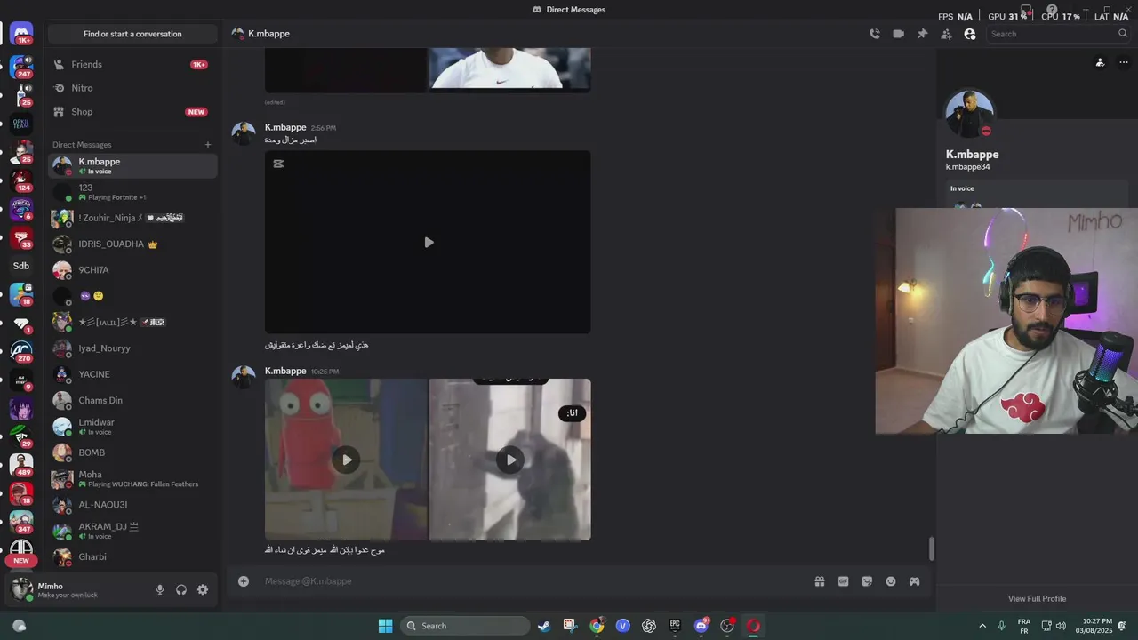The width and height of the screenshot is (1138, 640).
Task: Open direct message with AKRAM_DJ
Action: click(132, 531)
